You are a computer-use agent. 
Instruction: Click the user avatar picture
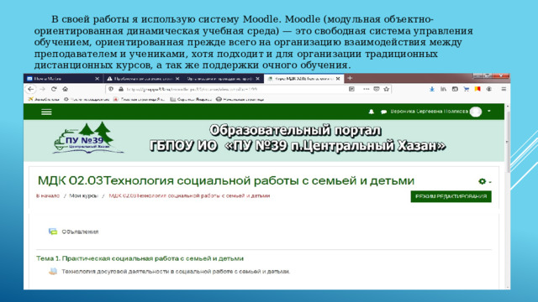pos(476,112)
